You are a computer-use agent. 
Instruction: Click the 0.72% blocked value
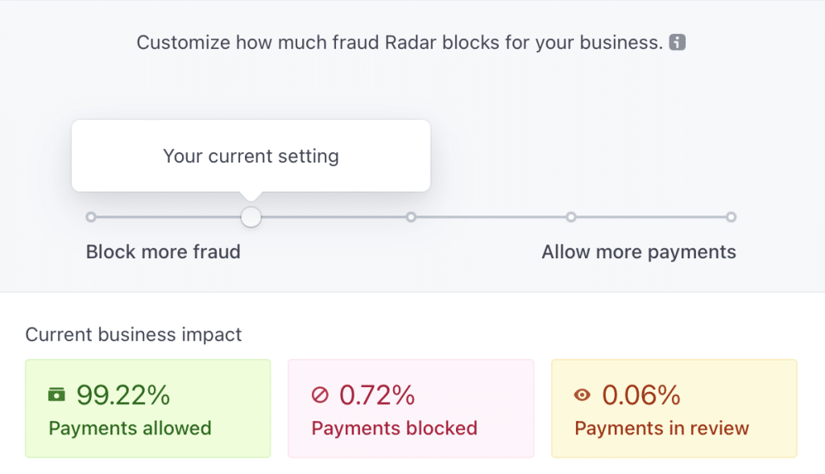click(x=377, y=395)
